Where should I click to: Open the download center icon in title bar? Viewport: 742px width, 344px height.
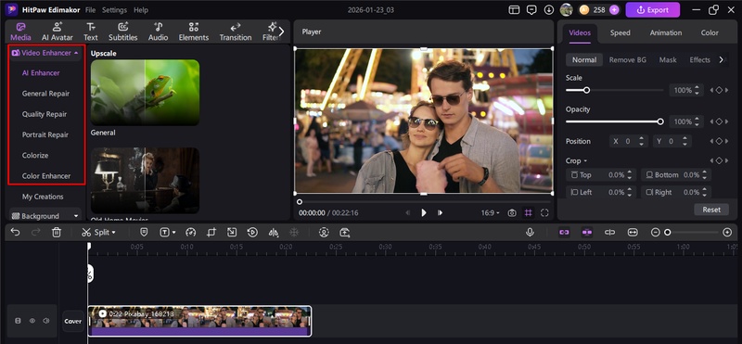click(549, 9)
